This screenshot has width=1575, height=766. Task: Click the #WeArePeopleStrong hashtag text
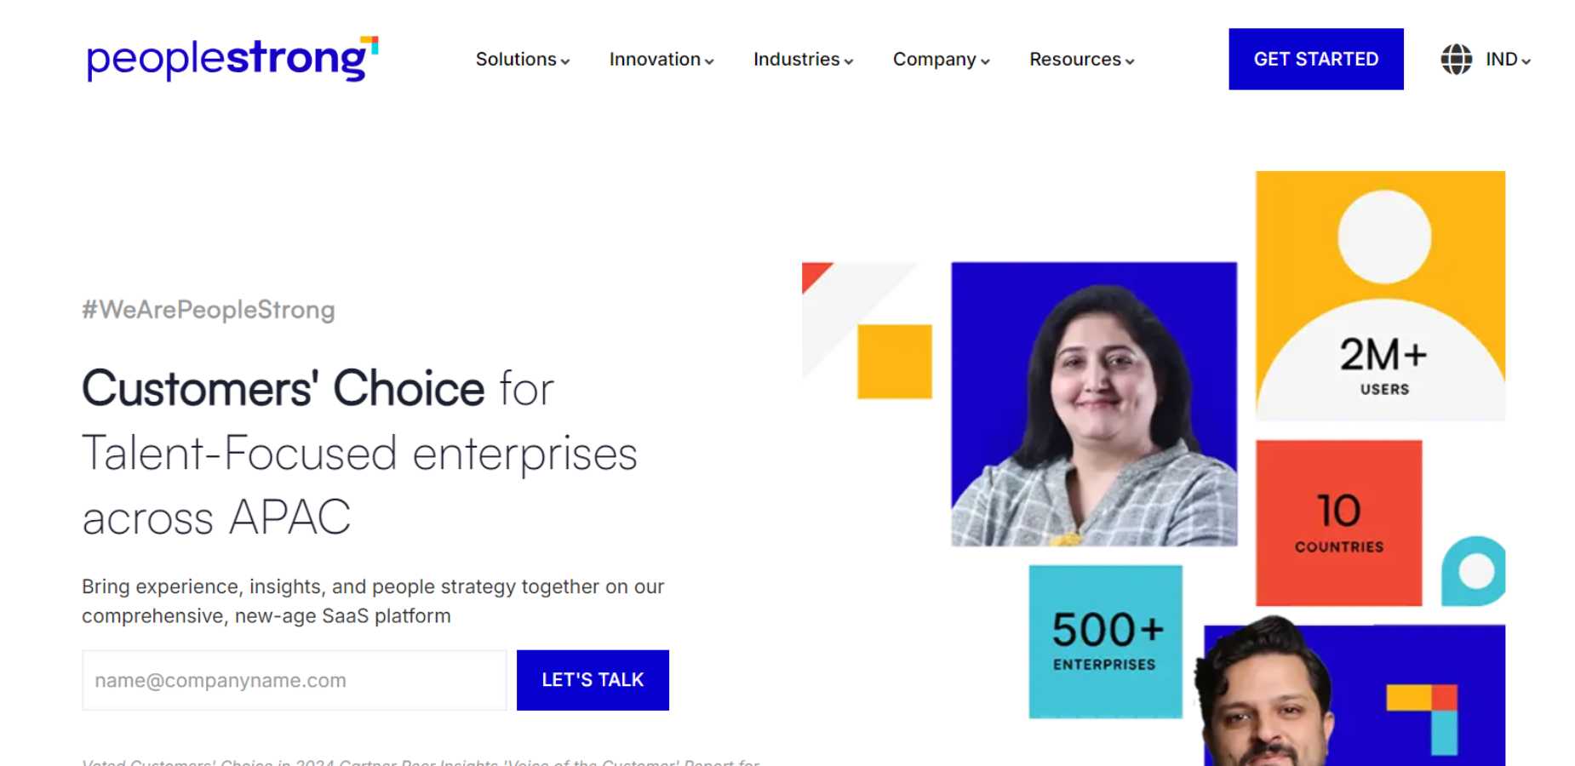[207, 309]
